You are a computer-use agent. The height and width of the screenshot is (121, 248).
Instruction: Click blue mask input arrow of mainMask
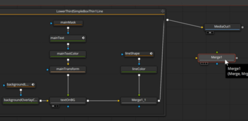click(51, 23)
